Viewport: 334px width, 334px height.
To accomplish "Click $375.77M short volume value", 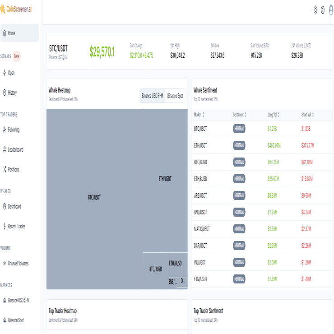I will point(308,145).
